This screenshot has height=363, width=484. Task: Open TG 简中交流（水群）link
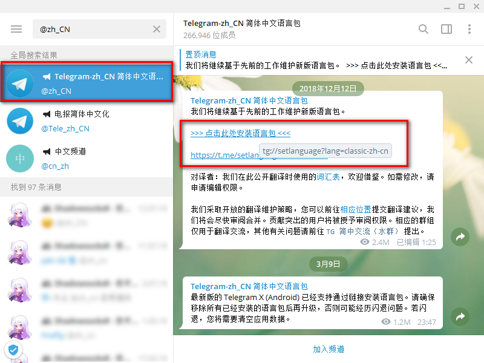click(x=362, y=231)
